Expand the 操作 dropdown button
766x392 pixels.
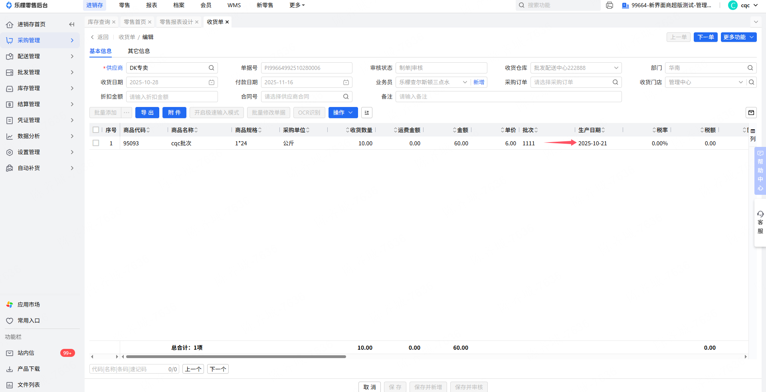coord(343,113)
